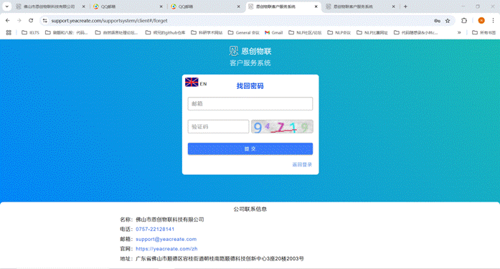Image resolution: width=500 pixels, height=269 pixels.
Task: Open a new browser tab
Action: click(x=405, y=6)
